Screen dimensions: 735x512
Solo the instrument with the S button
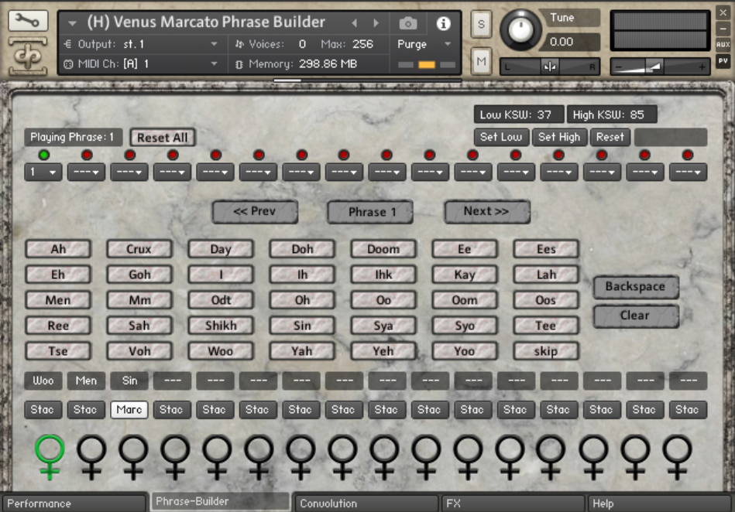[481, 24]
